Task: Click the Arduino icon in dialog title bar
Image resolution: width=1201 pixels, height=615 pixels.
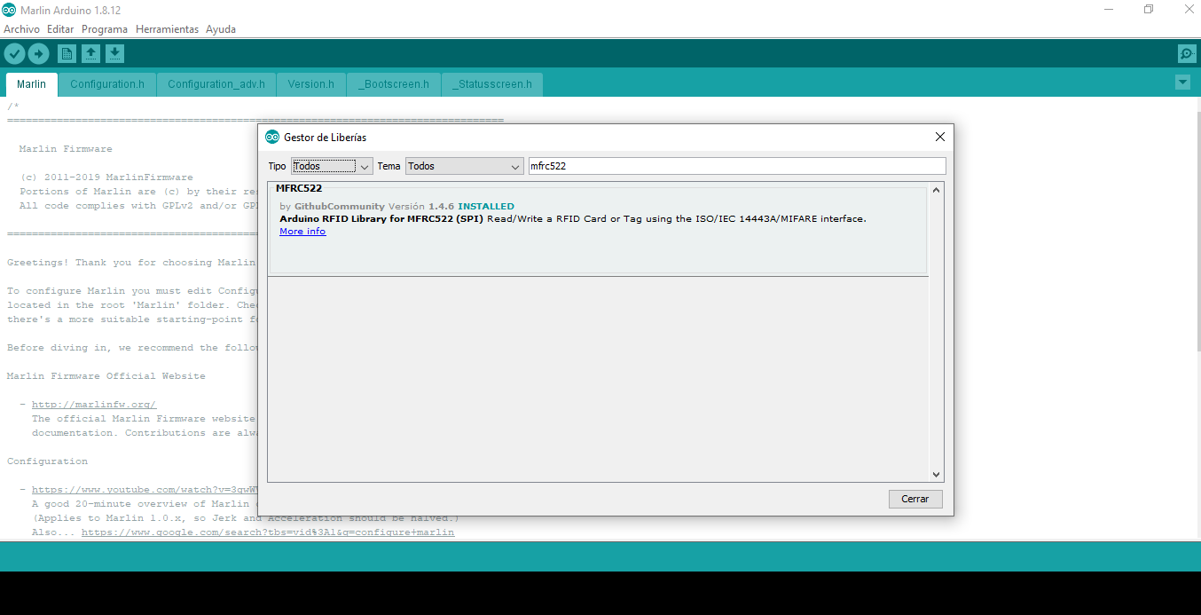Action: [272, 138]
